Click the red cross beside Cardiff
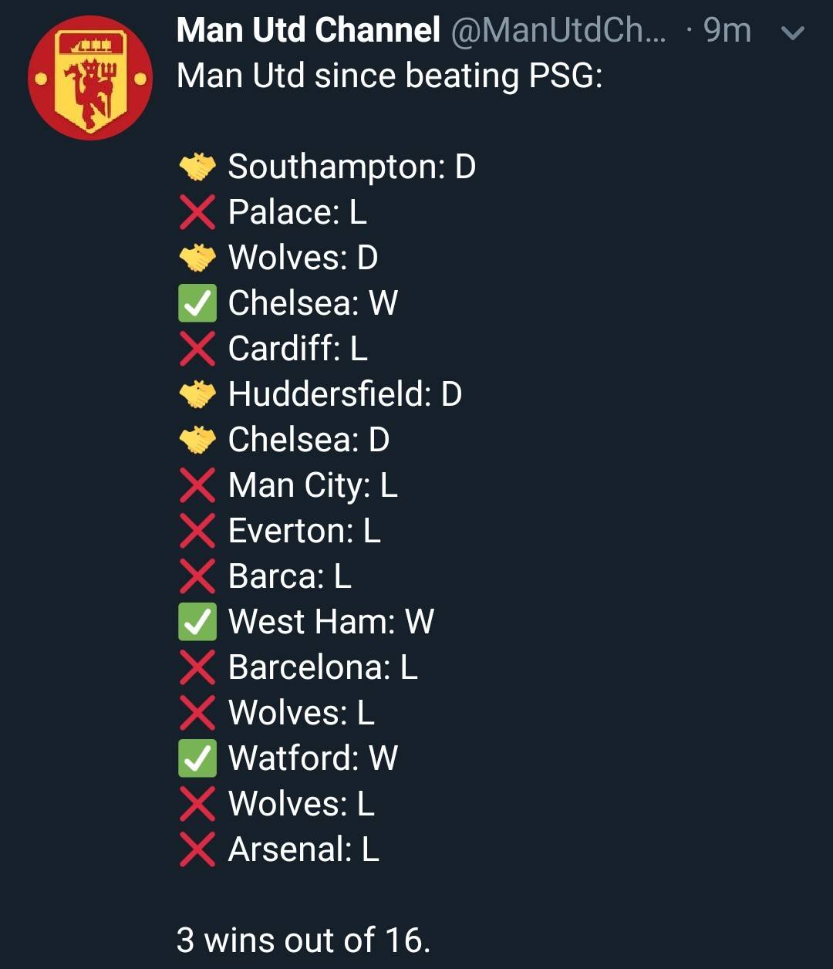Screen dimensions: 833x969 tap(197, 349)
